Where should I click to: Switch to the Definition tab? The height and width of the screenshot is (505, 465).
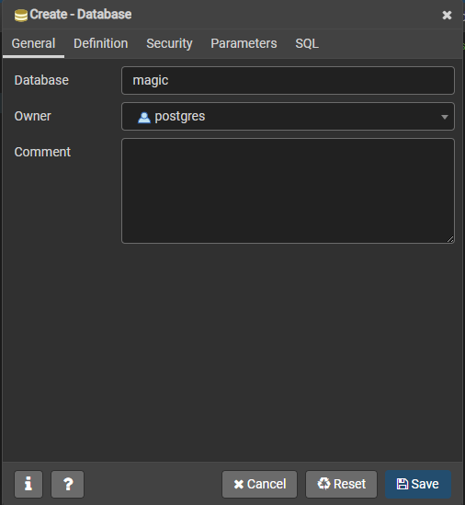[101, 43]
